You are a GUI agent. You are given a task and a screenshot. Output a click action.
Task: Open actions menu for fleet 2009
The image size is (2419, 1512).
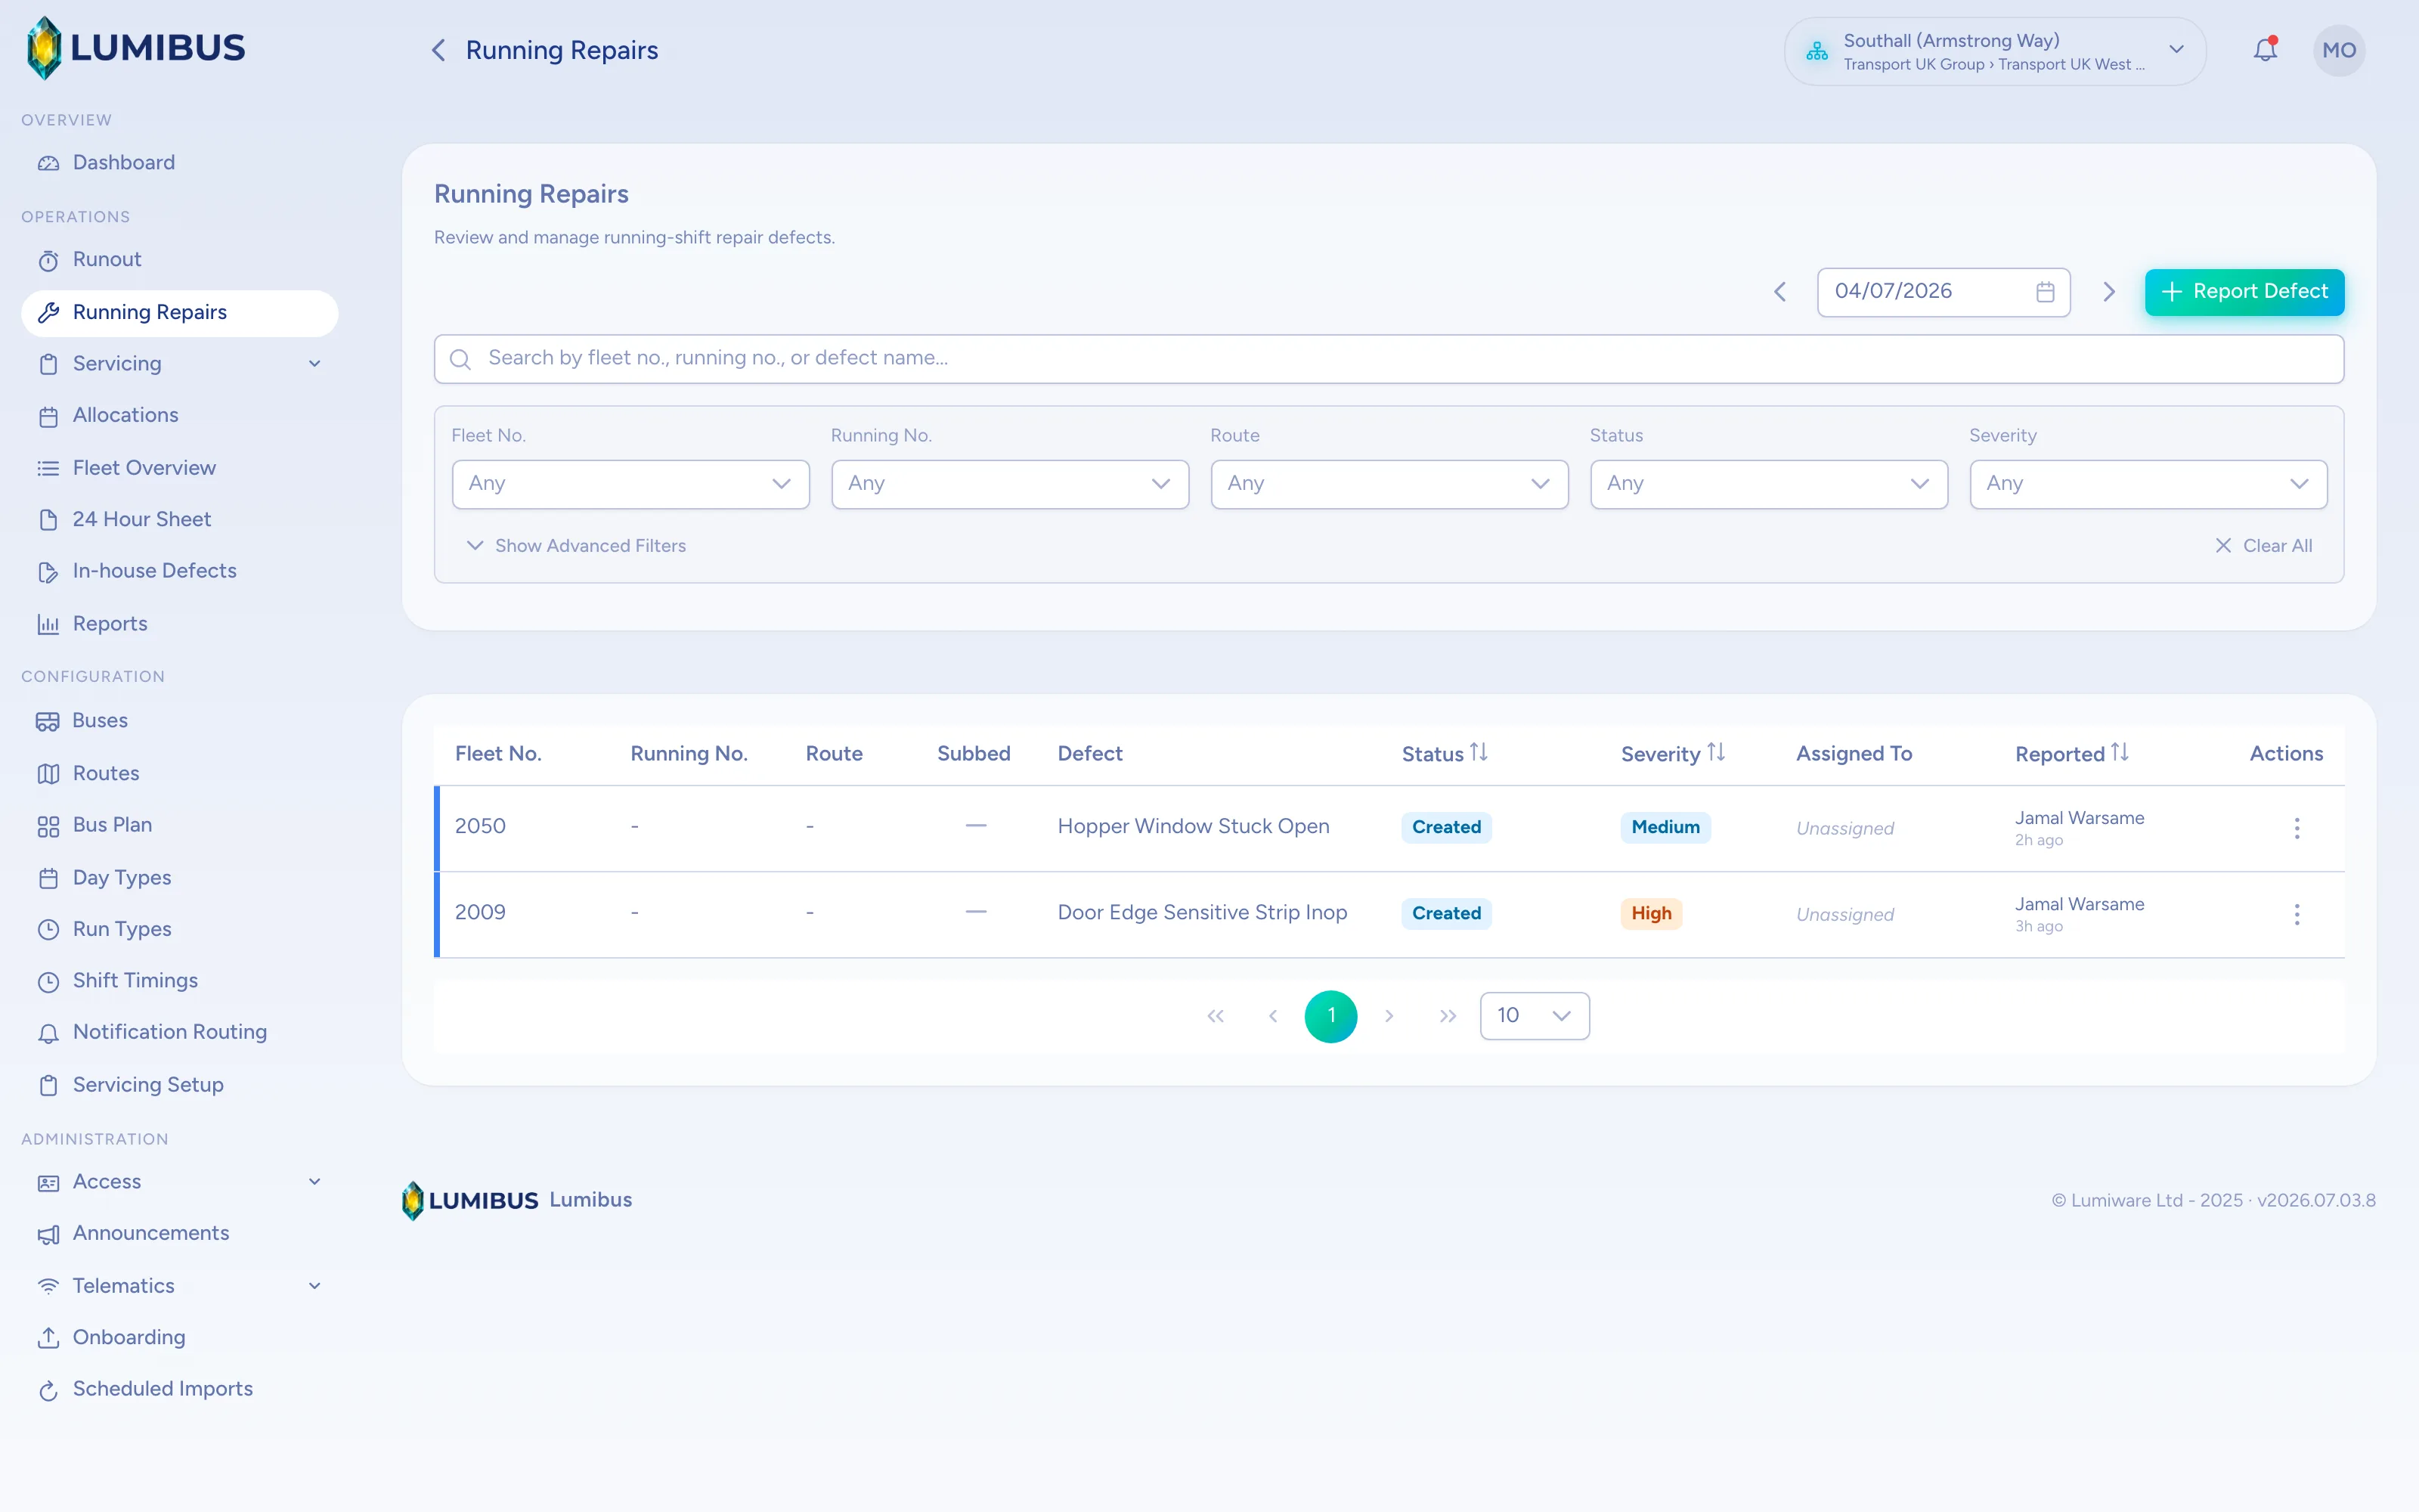[2297, 914]
